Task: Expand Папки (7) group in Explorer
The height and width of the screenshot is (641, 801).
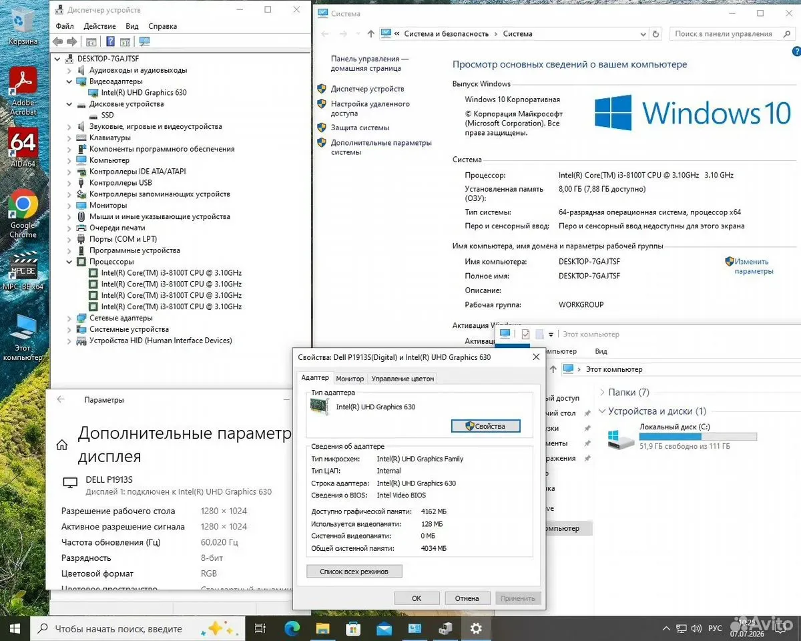Action: (x=602, y=392)
